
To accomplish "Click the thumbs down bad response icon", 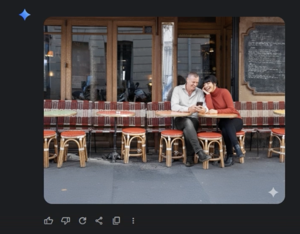I will coord(65,221).
